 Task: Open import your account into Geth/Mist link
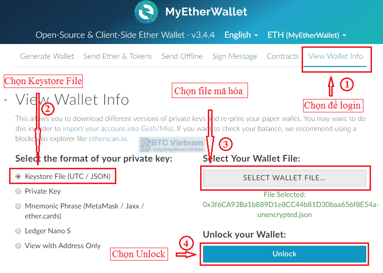pyautogui.click(x=118, y=129)
